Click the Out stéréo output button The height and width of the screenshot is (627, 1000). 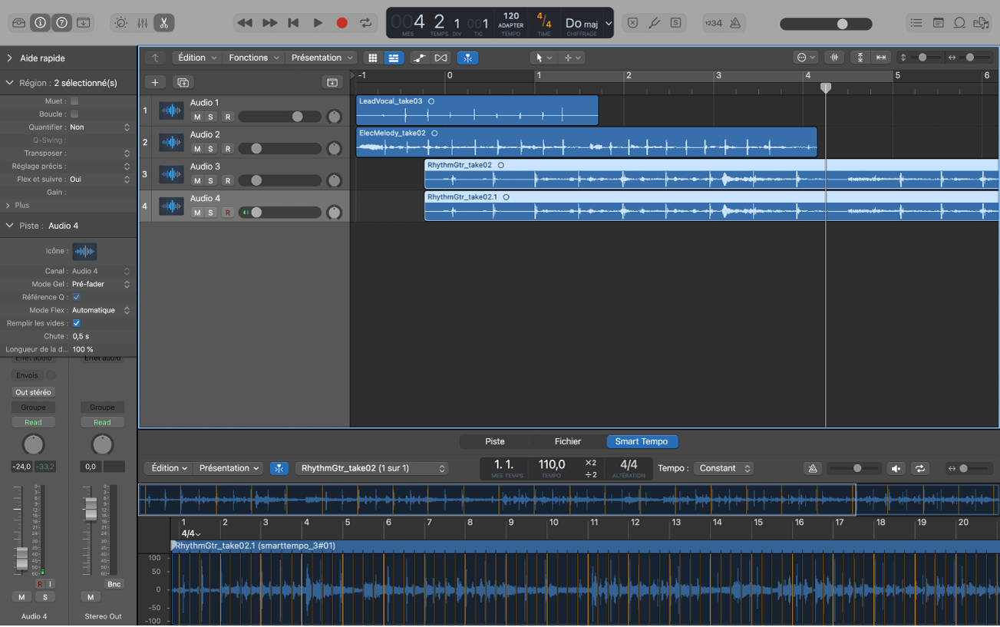pos(33,391)
